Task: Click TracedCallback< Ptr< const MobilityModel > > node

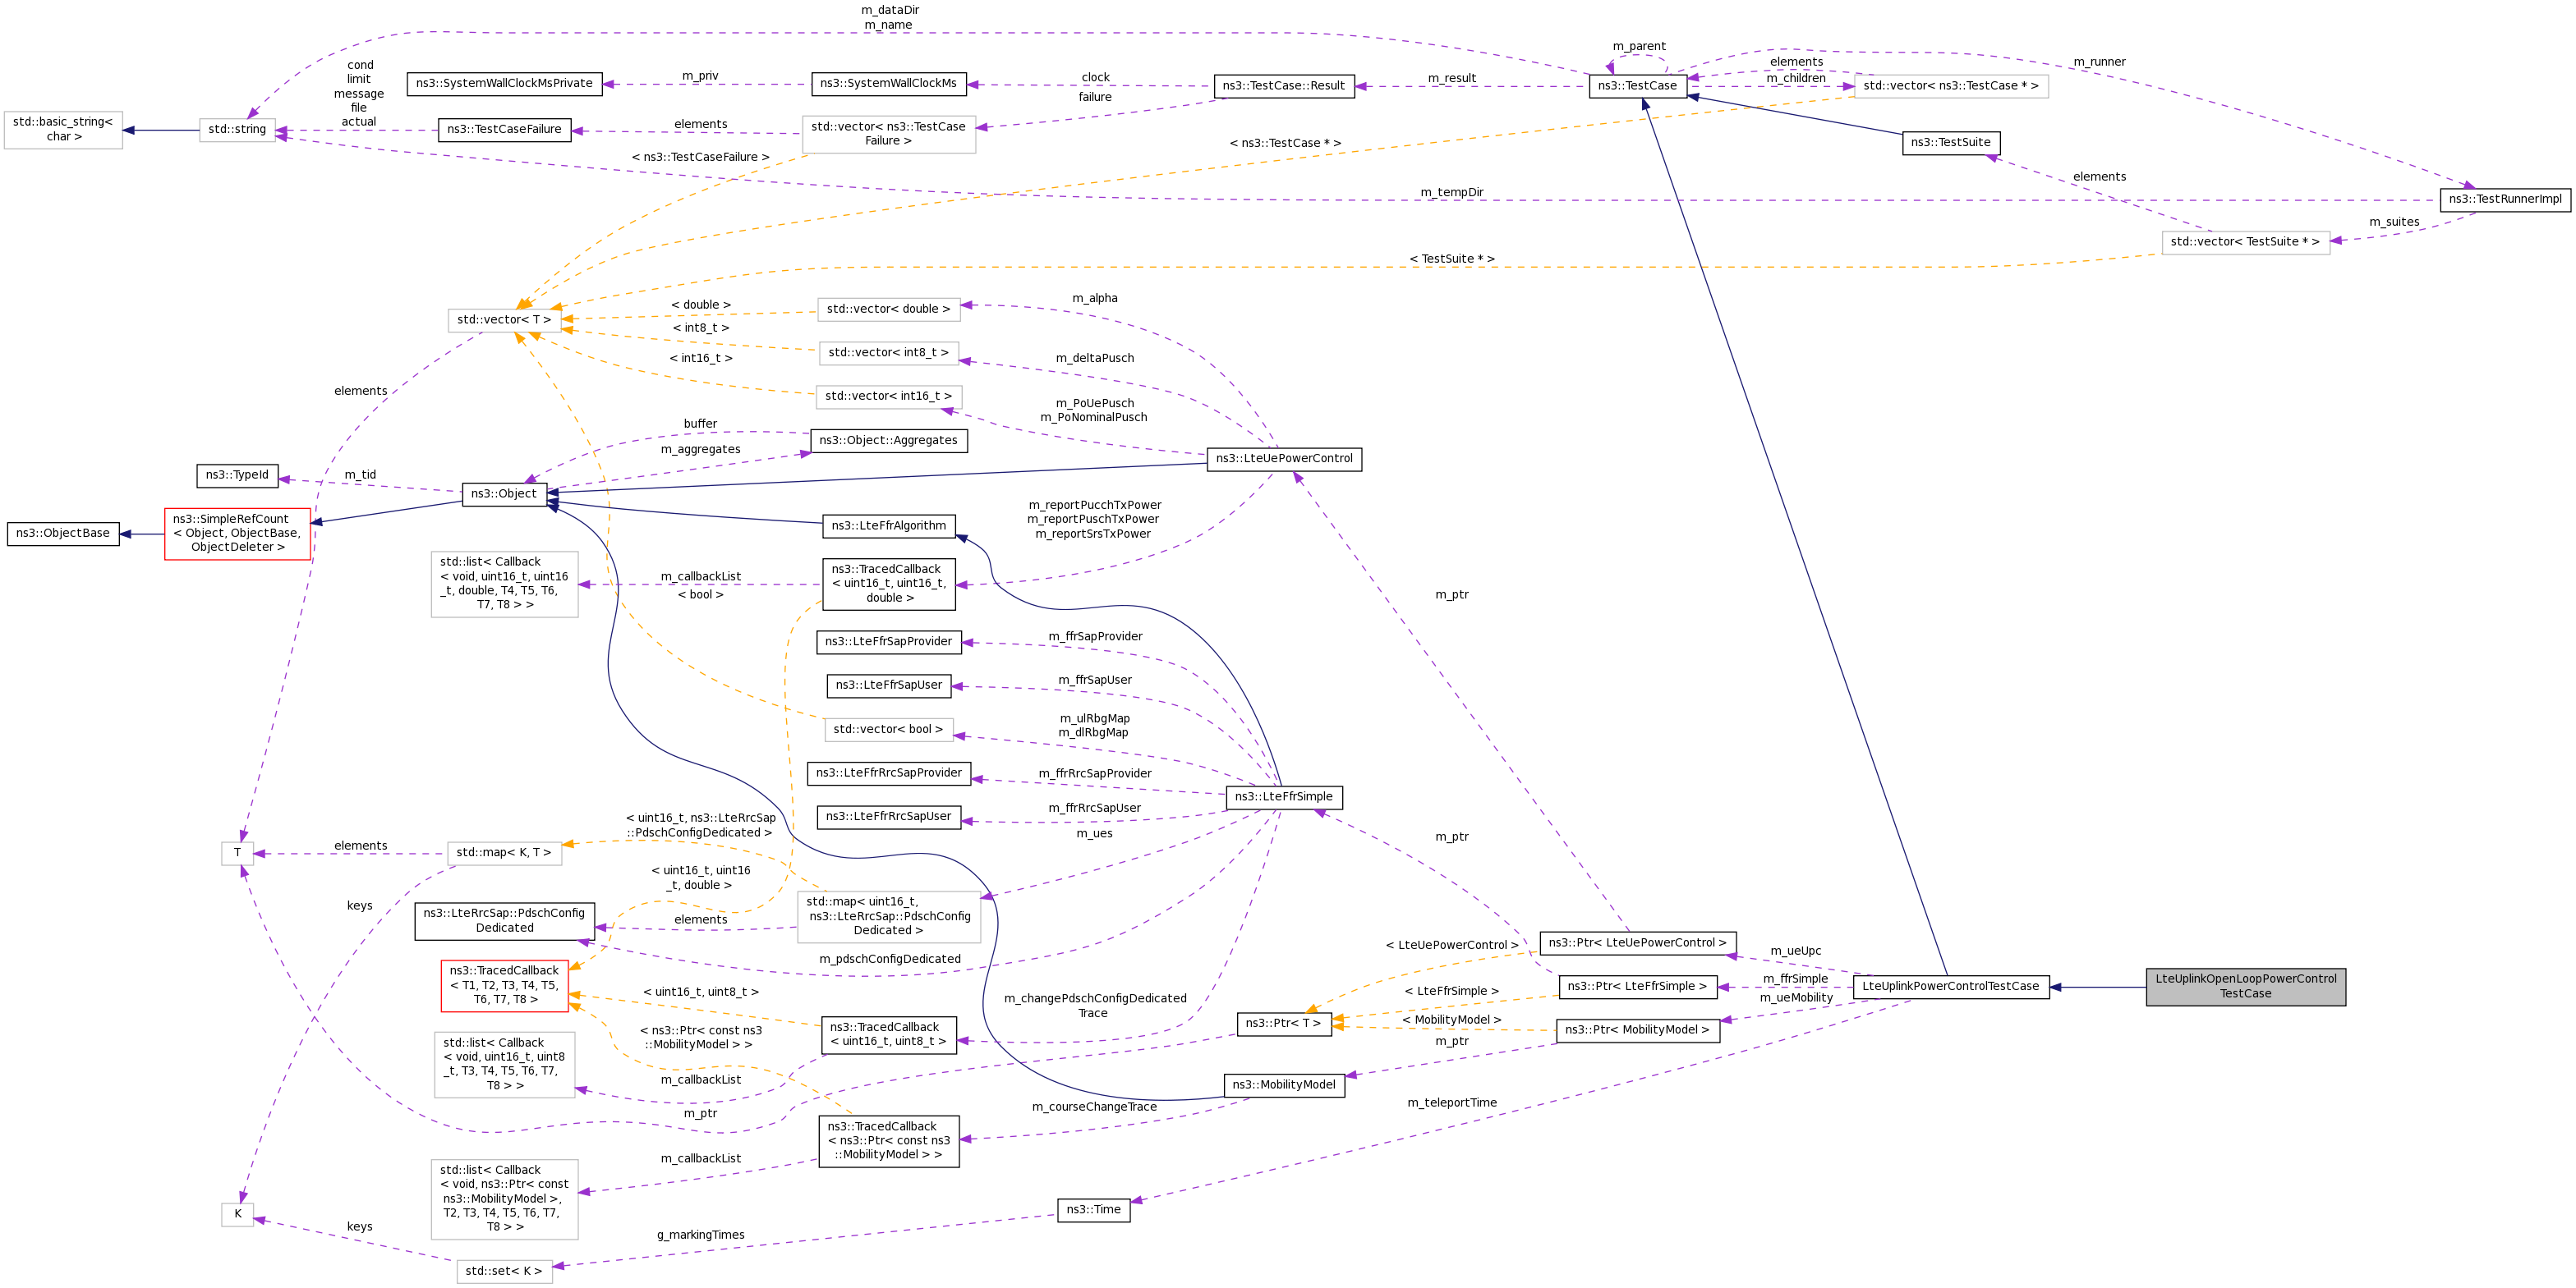Action: tap(888, 1141)
